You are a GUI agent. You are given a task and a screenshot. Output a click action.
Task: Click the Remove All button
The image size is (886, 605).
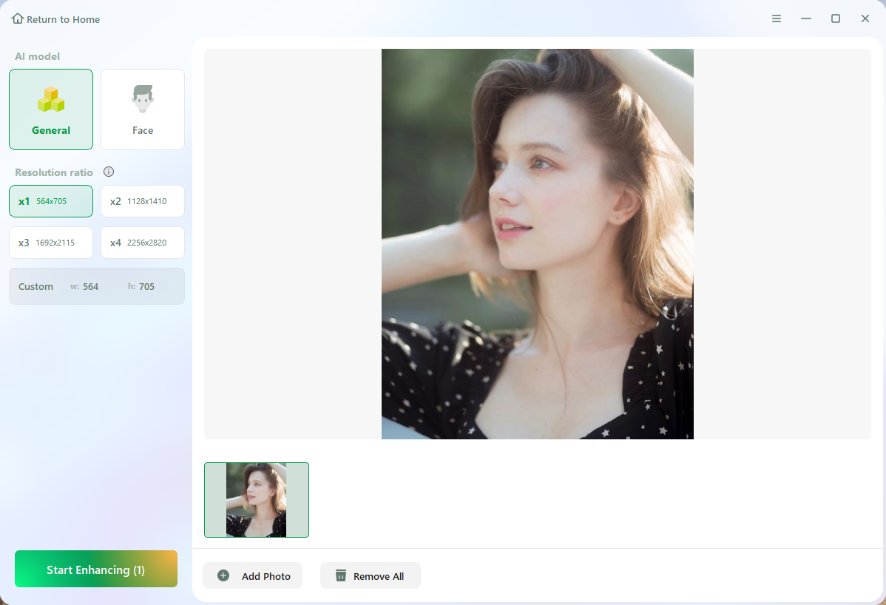(370, 575)
